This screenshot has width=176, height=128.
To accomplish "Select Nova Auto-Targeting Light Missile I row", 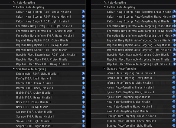I will 133,111.
